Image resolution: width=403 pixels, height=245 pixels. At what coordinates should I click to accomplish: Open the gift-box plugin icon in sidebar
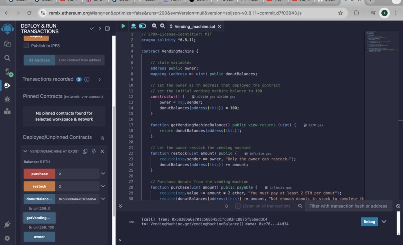coord(7,111)
